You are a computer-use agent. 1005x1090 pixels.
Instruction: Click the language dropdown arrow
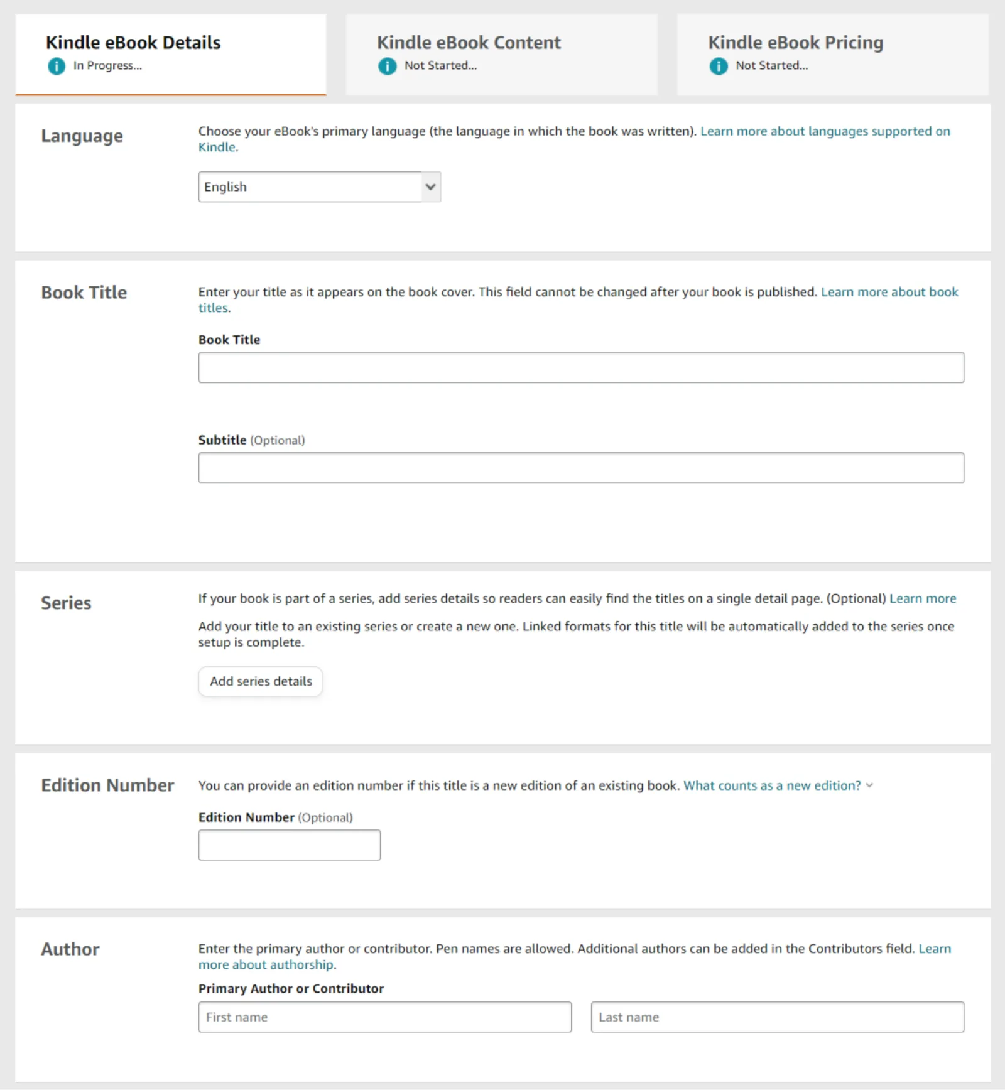430,187
